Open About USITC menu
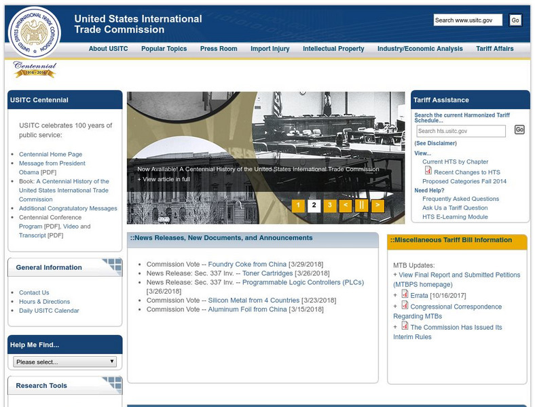 pyautogui.click(x=108, y=49)
